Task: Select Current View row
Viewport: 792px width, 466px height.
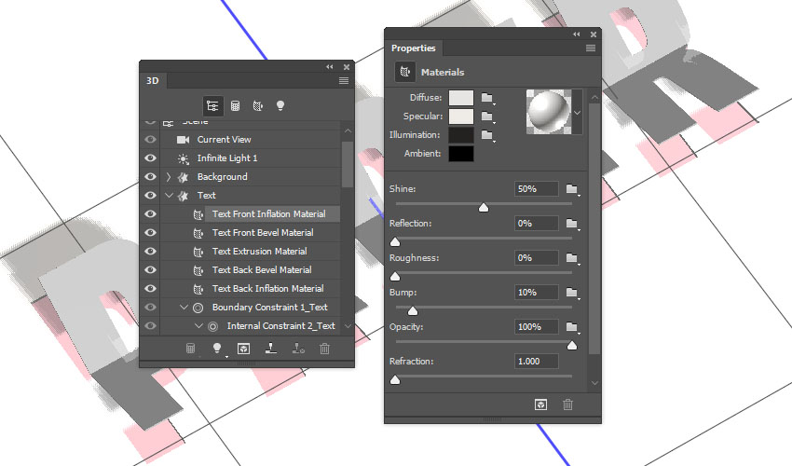Action: [x=250, y=140]
